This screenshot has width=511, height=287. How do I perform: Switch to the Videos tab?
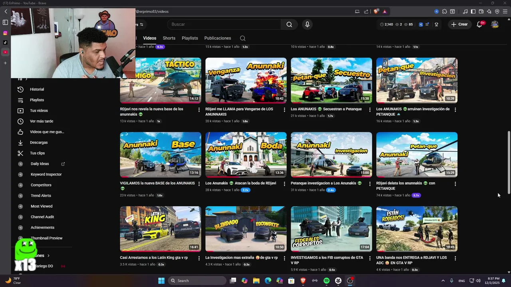pos(150,38)
